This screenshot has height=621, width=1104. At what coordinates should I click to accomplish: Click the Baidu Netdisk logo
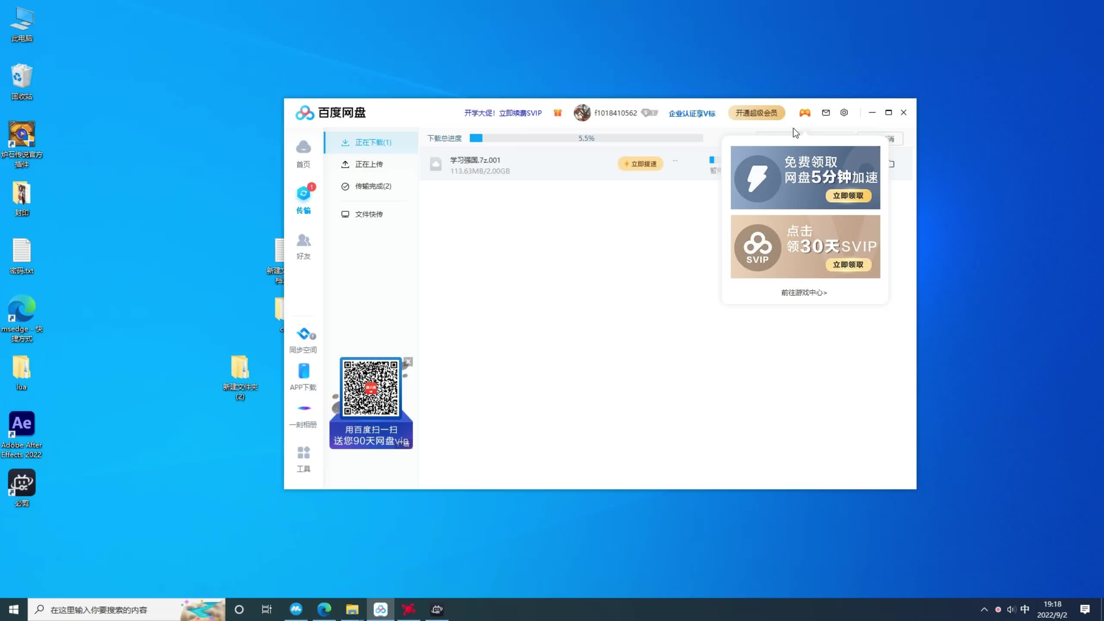[330, 113]
